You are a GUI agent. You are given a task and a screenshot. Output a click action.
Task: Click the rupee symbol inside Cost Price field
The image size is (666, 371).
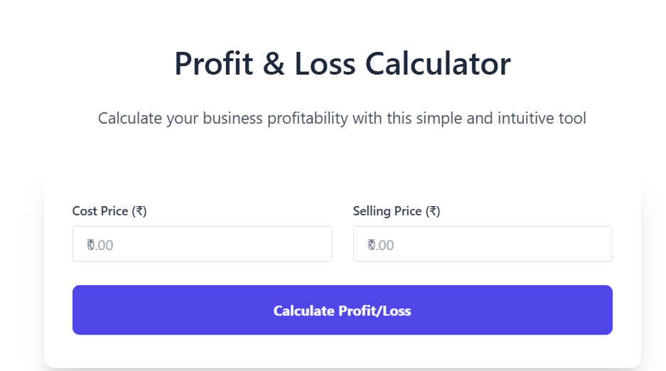pyautogui.click(x=90, y=245)
